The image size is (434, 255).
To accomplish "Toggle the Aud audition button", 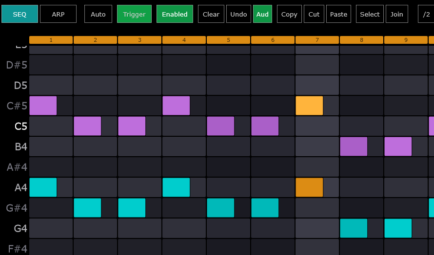I will (x=262, y=14).
